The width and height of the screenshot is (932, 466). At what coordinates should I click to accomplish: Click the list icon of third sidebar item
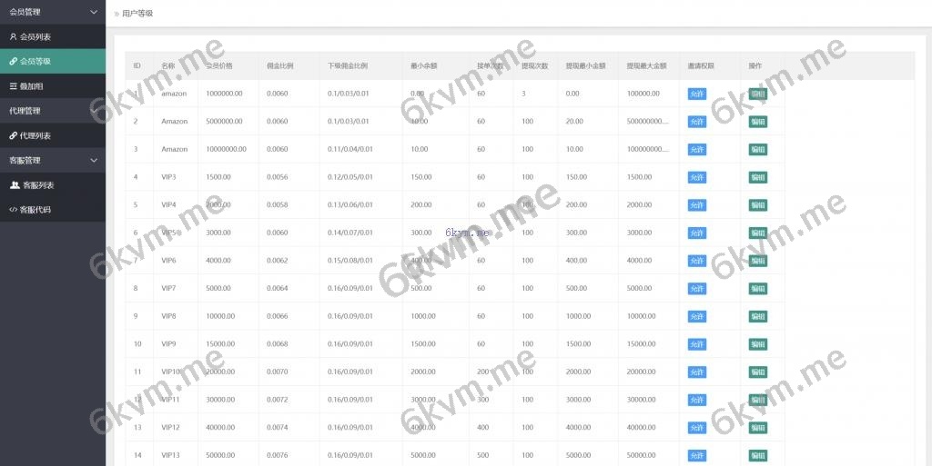[x=13, y=86]
